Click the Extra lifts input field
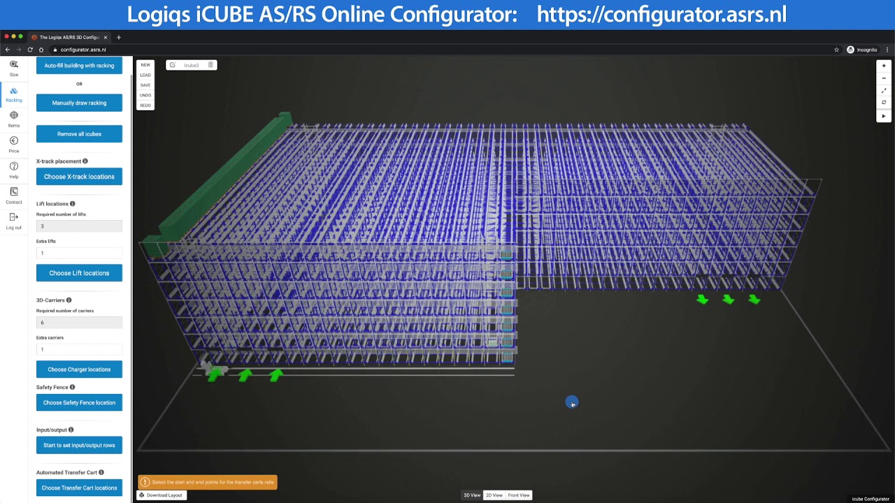Image resolution: width=895 pixels, height=503 pixels. (x=79, y=253)
